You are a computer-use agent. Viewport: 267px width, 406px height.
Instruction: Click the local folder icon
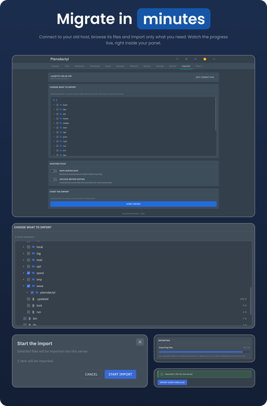[33, 247]
